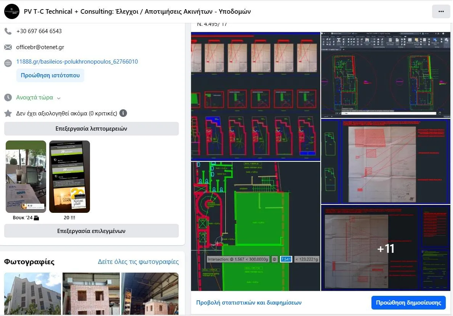Click the clock opening hours icon

[x=8, y=97]
